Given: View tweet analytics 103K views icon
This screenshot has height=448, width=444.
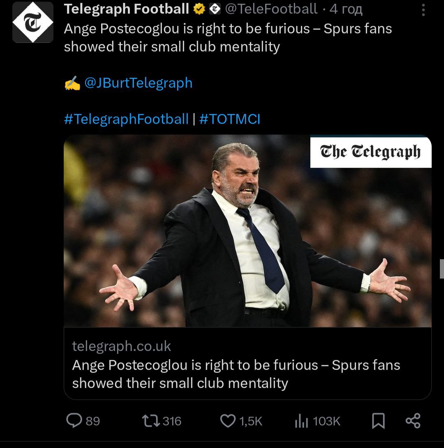Looking at the screenshot, I should [x=301, y=421].
